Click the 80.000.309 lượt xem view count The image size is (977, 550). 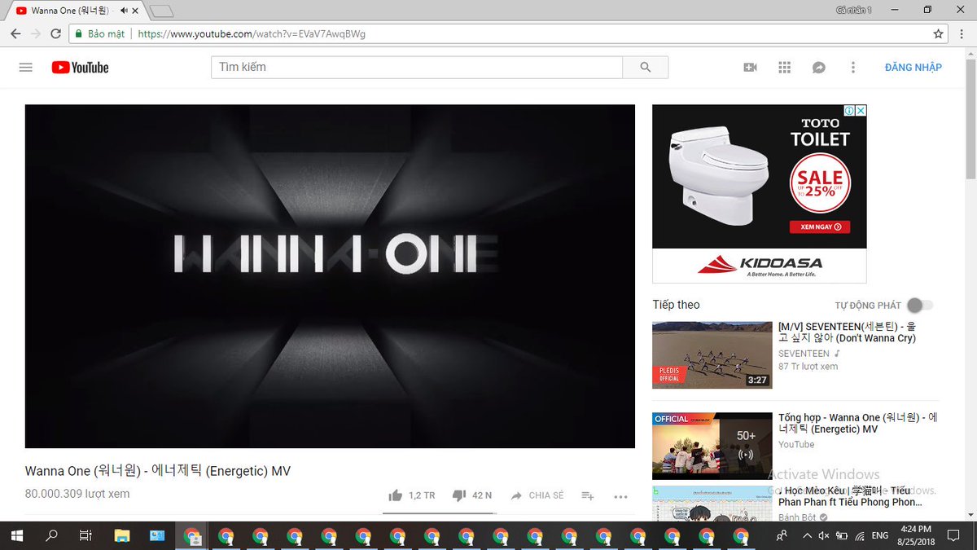pyautogui.click(x=77, y=494)
